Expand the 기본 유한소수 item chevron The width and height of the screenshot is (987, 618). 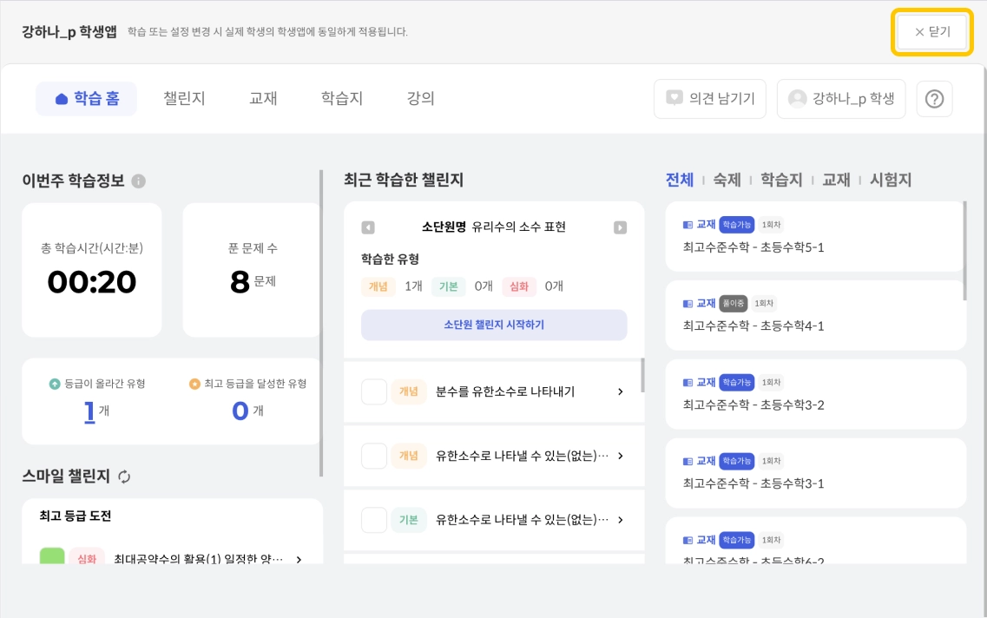click(x=620, y=520)
